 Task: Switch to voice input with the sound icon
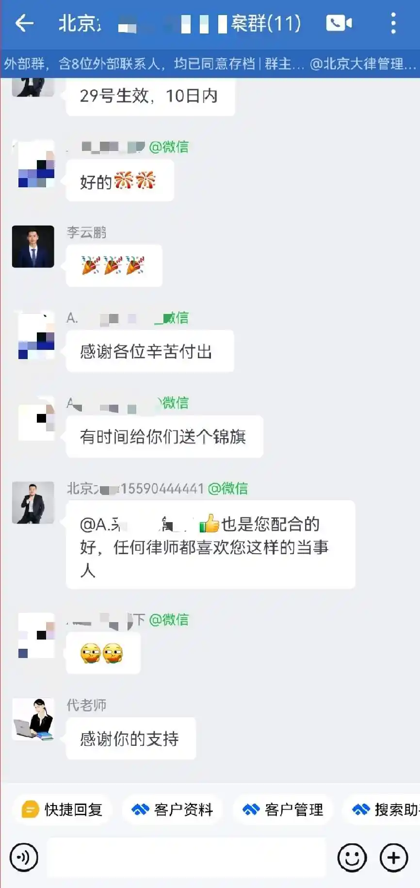click(x=24, y=857)
